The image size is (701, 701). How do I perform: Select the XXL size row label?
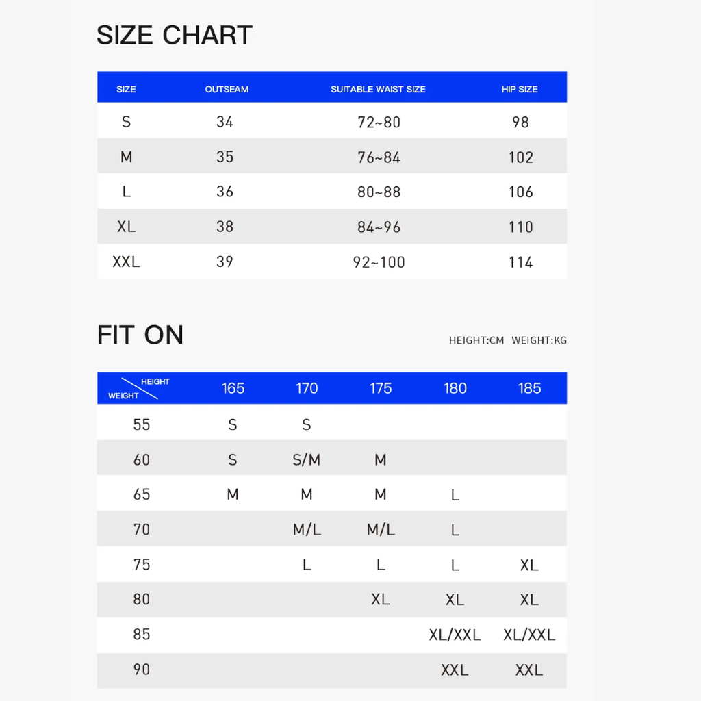pyautogui.click(x=126, y=262)
